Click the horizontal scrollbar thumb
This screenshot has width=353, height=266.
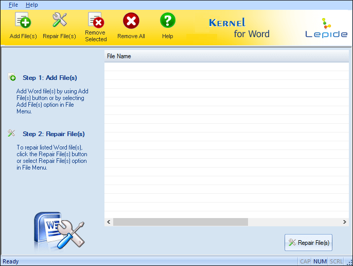tap(181, 222)
